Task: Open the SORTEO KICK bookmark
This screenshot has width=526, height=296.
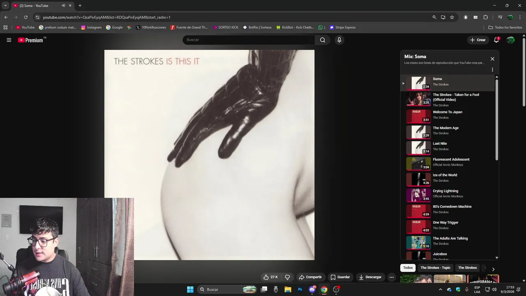Action: pos(226,28)
